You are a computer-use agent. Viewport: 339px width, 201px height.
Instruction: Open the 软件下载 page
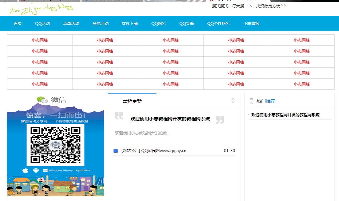pyautogui.click(x=130, y=24)
